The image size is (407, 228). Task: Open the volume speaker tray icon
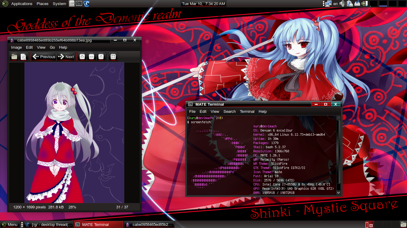342,4
